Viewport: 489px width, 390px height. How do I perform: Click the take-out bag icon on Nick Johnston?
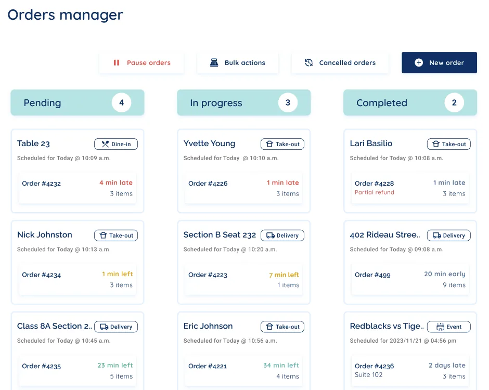tap(103, 236)
